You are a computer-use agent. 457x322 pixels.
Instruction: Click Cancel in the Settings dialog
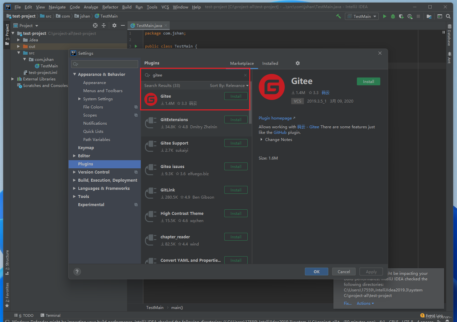point(344,272)
